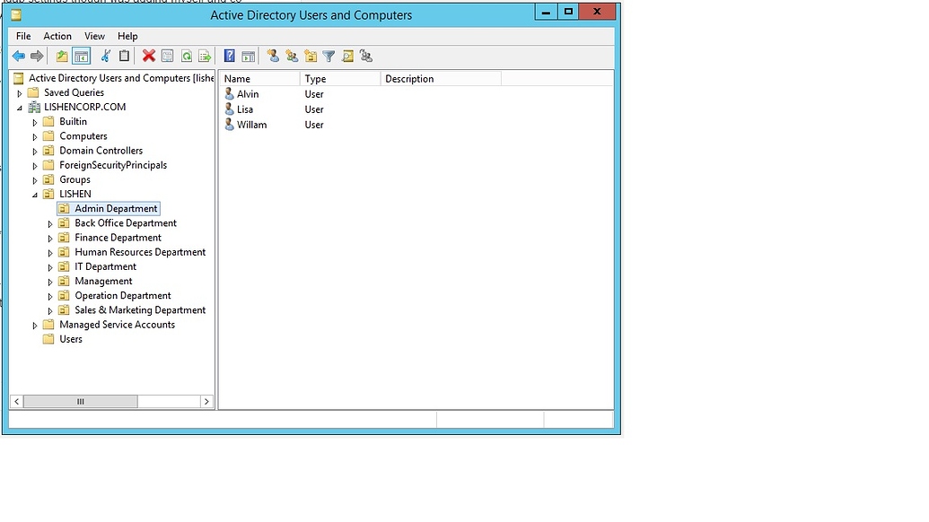The width and height of the screenshot is (929, 522).
Task: Click the Export List toolbar icon
Action: tap(206, 56)
